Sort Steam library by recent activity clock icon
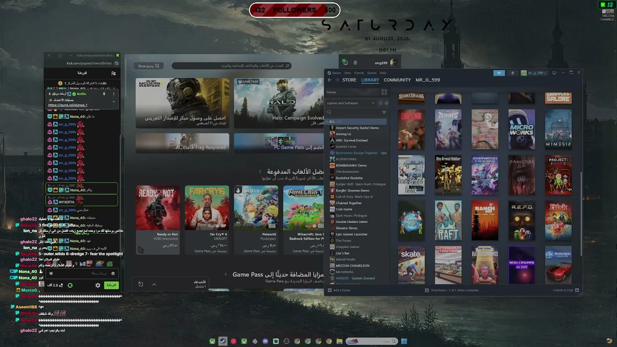 click(x=380, y=103)
